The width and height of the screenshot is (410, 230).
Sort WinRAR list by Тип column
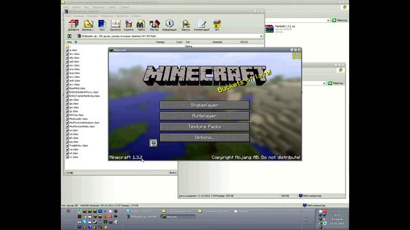[188, 42]
